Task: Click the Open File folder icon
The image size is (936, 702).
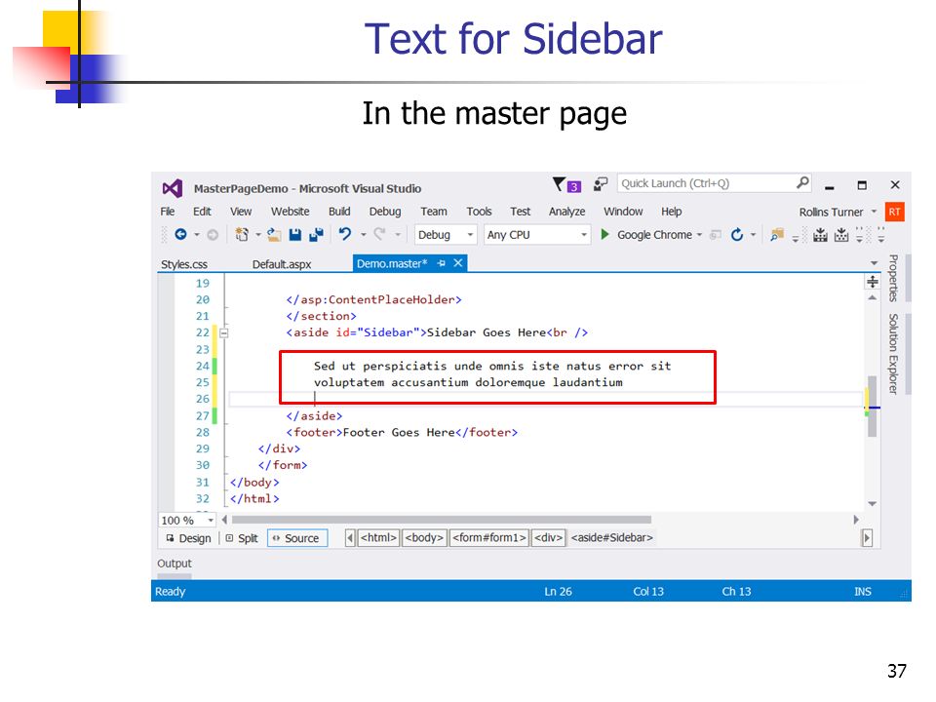Action: [x=274, y=235]
